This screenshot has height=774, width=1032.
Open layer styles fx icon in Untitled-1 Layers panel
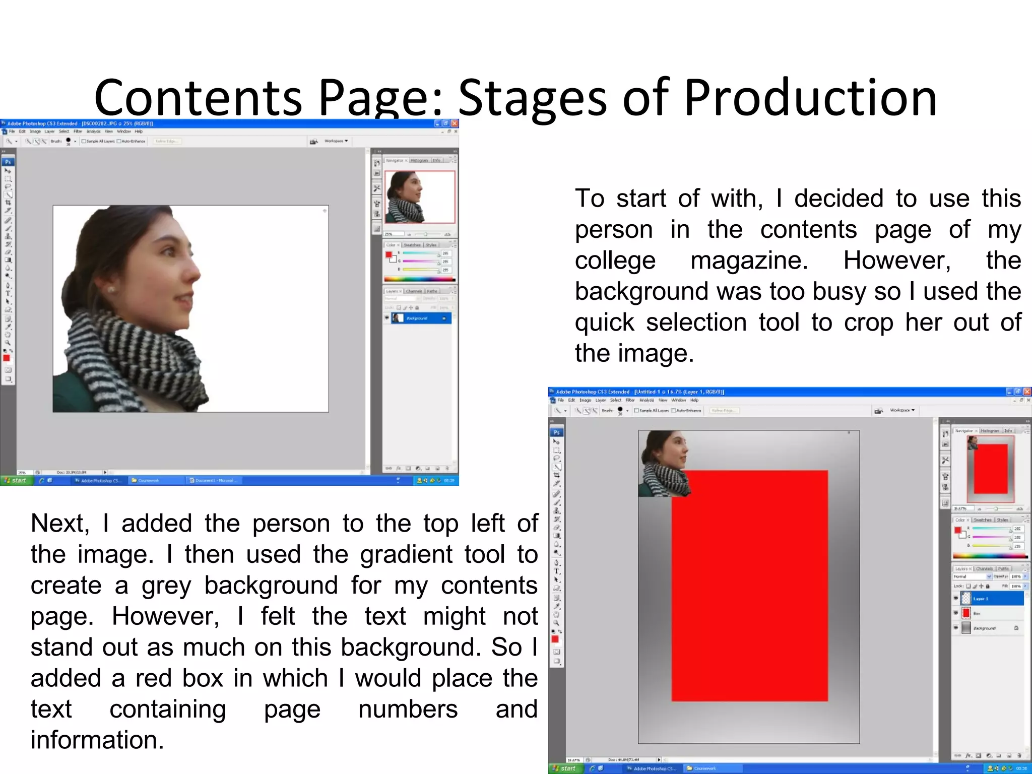(969, 756)
